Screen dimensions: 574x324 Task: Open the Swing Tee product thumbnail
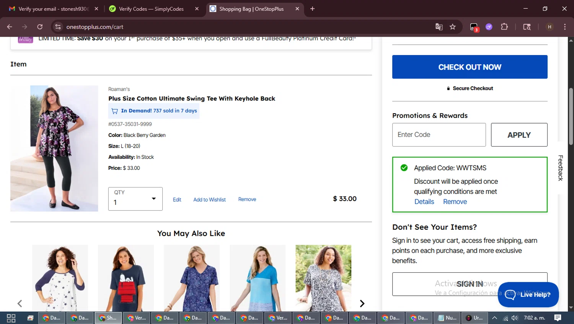point(54,148)
